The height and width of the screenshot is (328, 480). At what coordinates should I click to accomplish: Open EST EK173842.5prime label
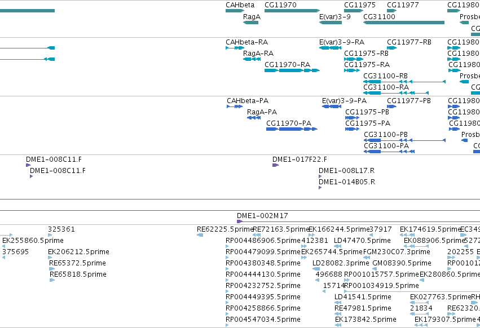click(x=365, y=320)
